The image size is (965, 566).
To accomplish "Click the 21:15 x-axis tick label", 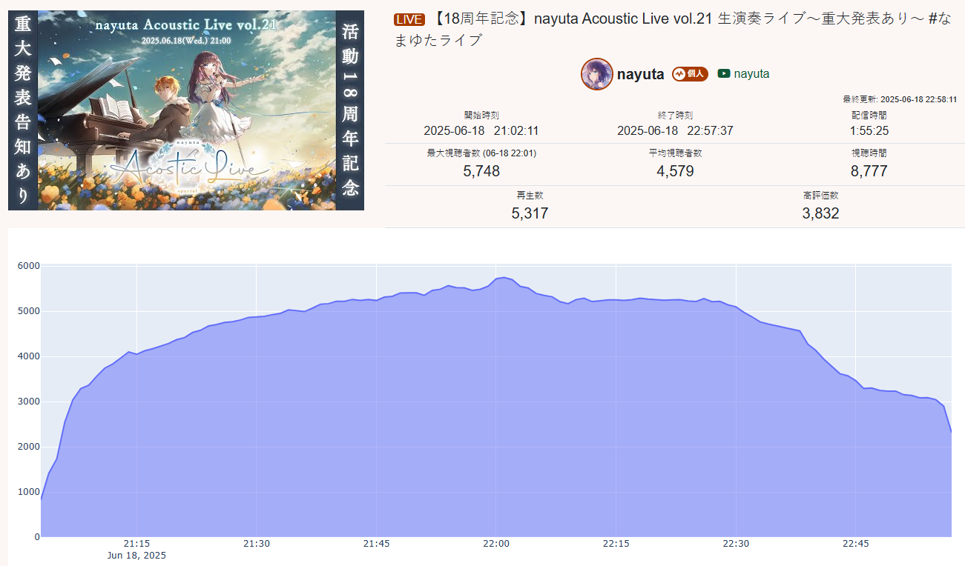I will coord(136,544).
